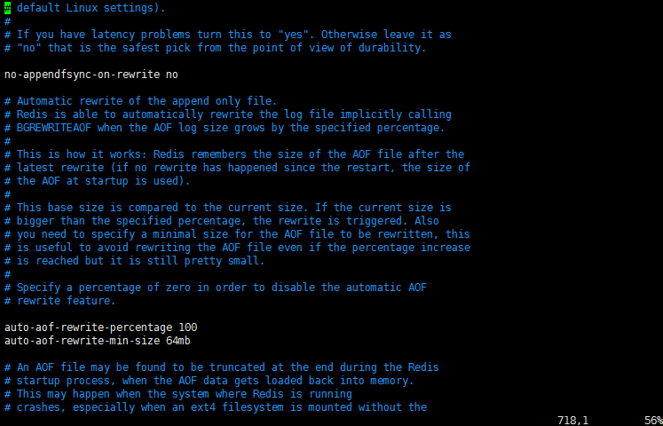Click the 'auto-aof-rewrite-percentage' directive text
663x426 pixels.
(89, 327)
